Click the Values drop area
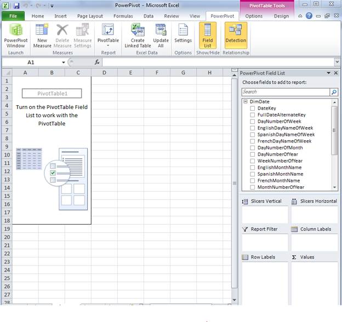The width and height of the screenshot is (342, 322). point(314,283)
